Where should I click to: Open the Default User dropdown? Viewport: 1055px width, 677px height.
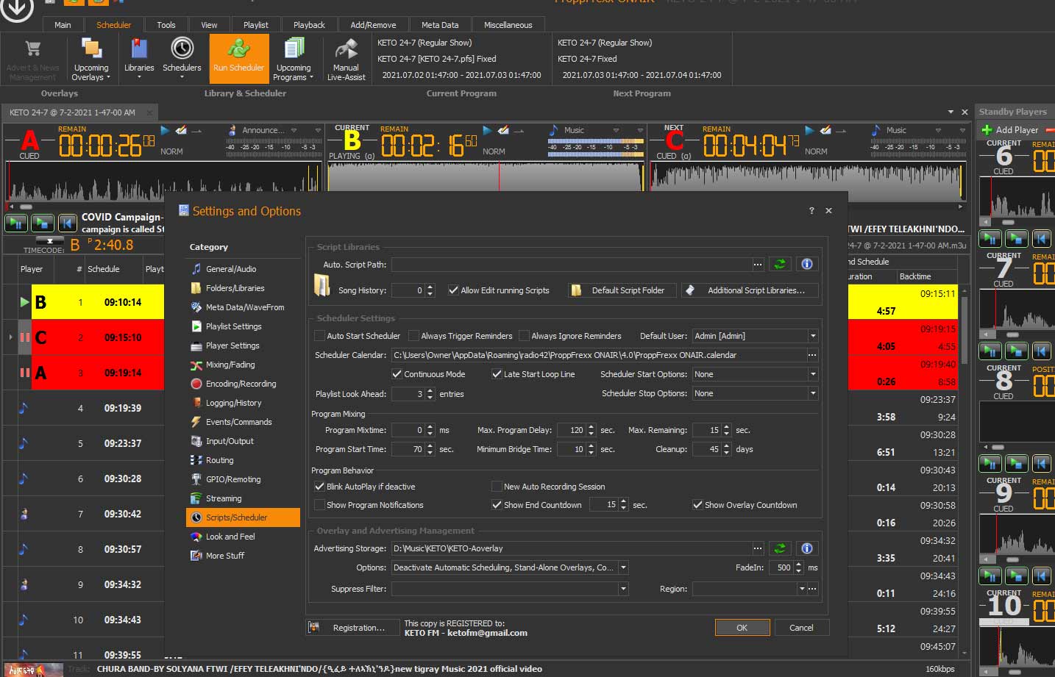pos(813,336)
